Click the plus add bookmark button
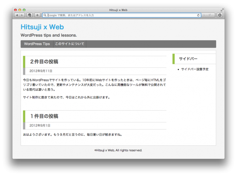Screen dimensions: 237x176 click(38, 15)
